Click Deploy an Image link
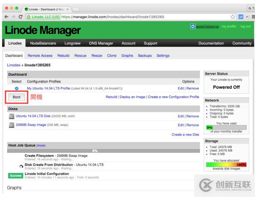This screenshot has width=255, height=197. (x=132, y=97)
